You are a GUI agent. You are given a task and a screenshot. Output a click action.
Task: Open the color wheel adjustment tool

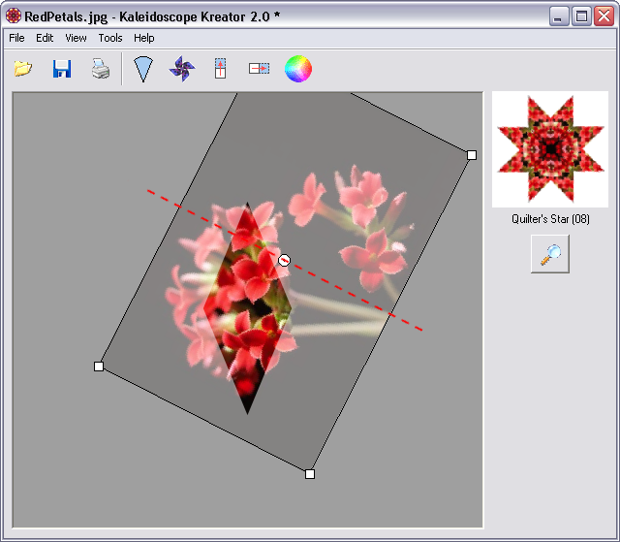tap(298, 69)
